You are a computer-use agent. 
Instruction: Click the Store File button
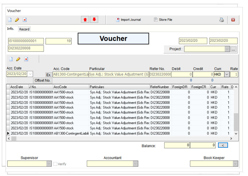(x=163, y=20)
